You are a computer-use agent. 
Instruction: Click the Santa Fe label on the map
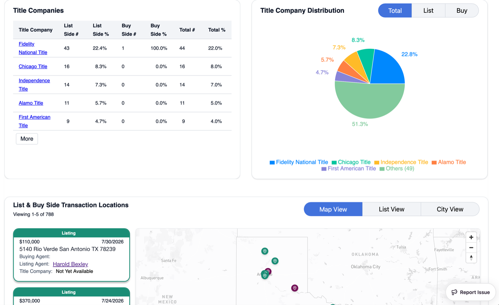tap(169, 261)
